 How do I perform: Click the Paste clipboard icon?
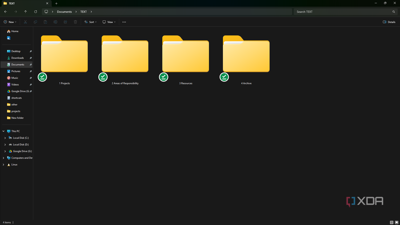click(x=45, y=22)
